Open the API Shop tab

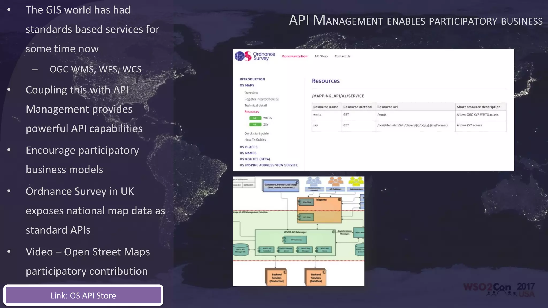click(321, 56)
